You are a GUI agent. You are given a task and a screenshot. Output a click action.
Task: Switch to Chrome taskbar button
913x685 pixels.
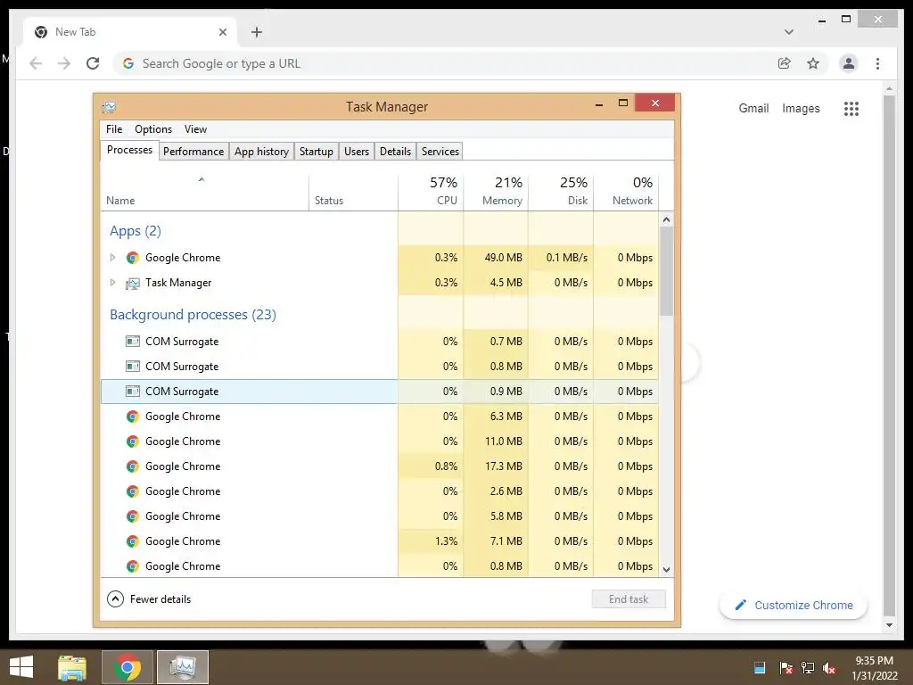click(x=127, y=667)
